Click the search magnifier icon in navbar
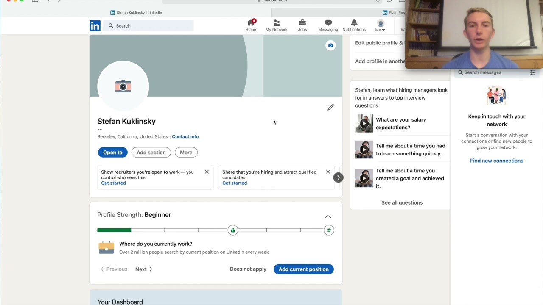This screenshot has width=543, height=305. pos(111,26)
